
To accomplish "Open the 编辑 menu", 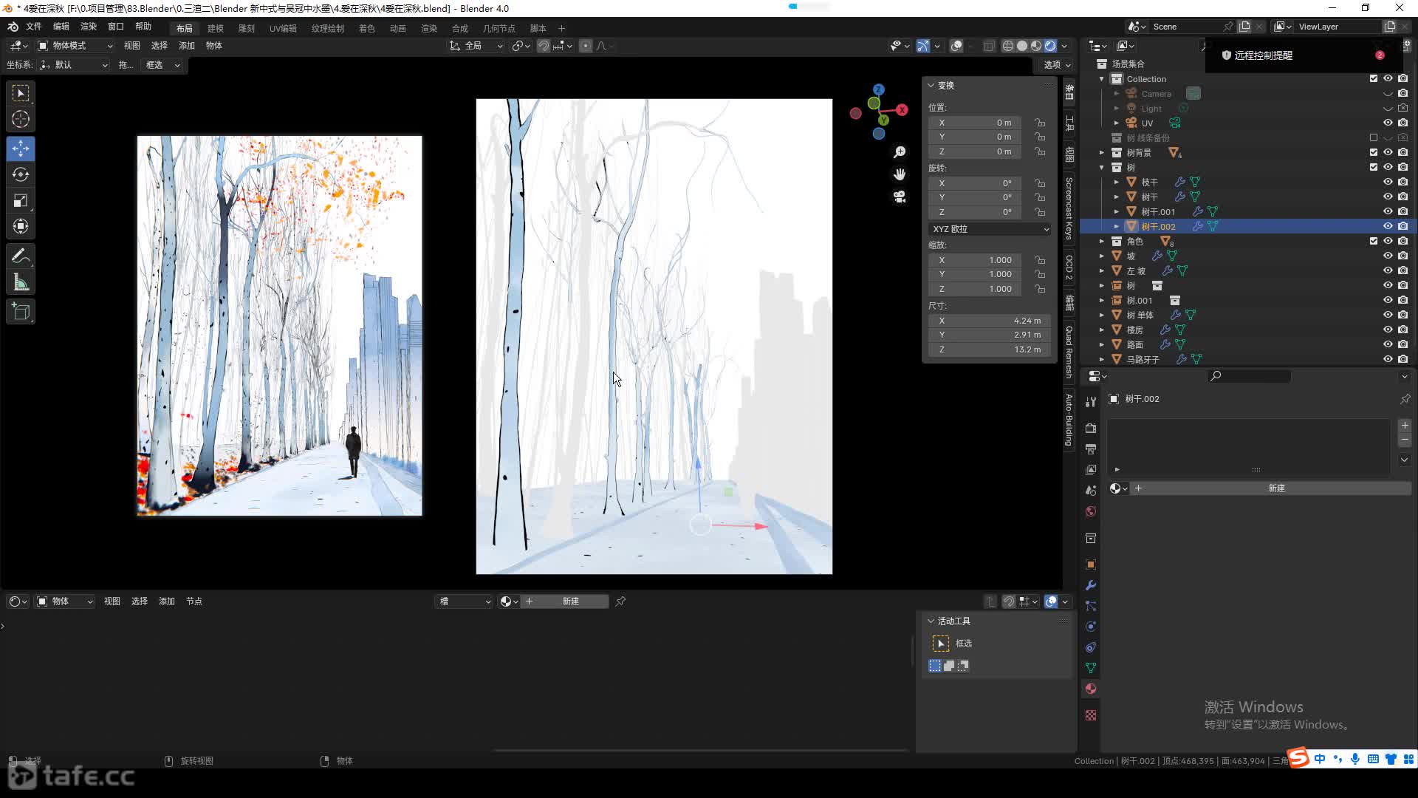I will pos(61,27).
